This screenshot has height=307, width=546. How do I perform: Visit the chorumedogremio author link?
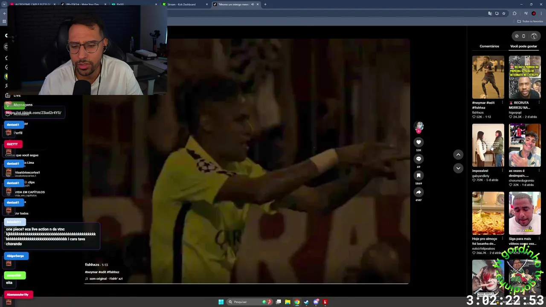521,180
